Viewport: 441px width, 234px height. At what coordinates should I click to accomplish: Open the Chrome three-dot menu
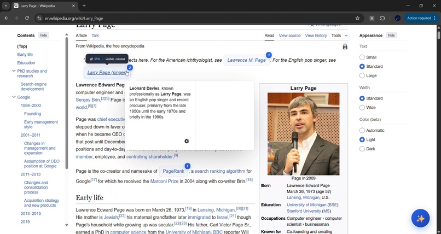coord(435,18)
